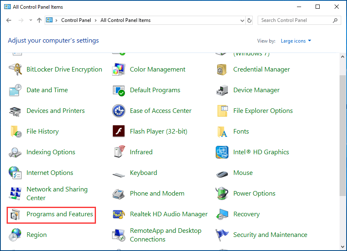Image resolution: width=347 pixels, height=251 pixels.
Task: Click the All Control Panel Items breadcrumb
Action: coord(125,20)
